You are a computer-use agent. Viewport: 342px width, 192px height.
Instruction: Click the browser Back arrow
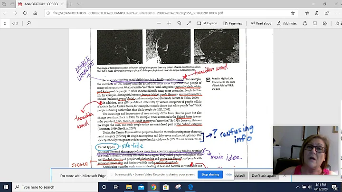(5, 13)
